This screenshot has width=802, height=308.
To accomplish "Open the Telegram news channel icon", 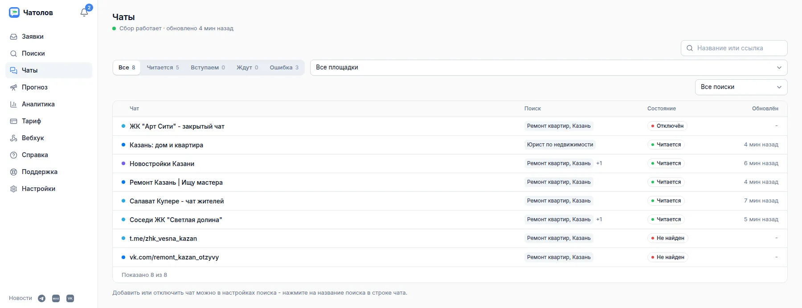I will pos(41,299).
